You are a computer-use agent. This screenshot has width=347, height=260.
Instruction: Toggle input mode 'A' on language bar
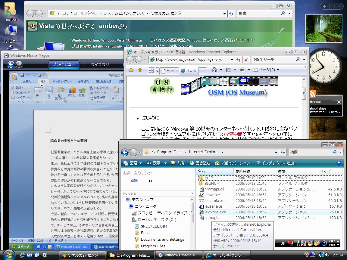[298, 243]
